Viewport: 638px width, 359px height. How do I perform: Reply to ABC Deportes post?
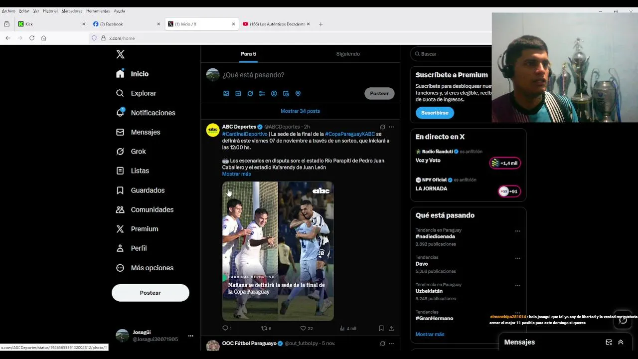tap(227, 328)
